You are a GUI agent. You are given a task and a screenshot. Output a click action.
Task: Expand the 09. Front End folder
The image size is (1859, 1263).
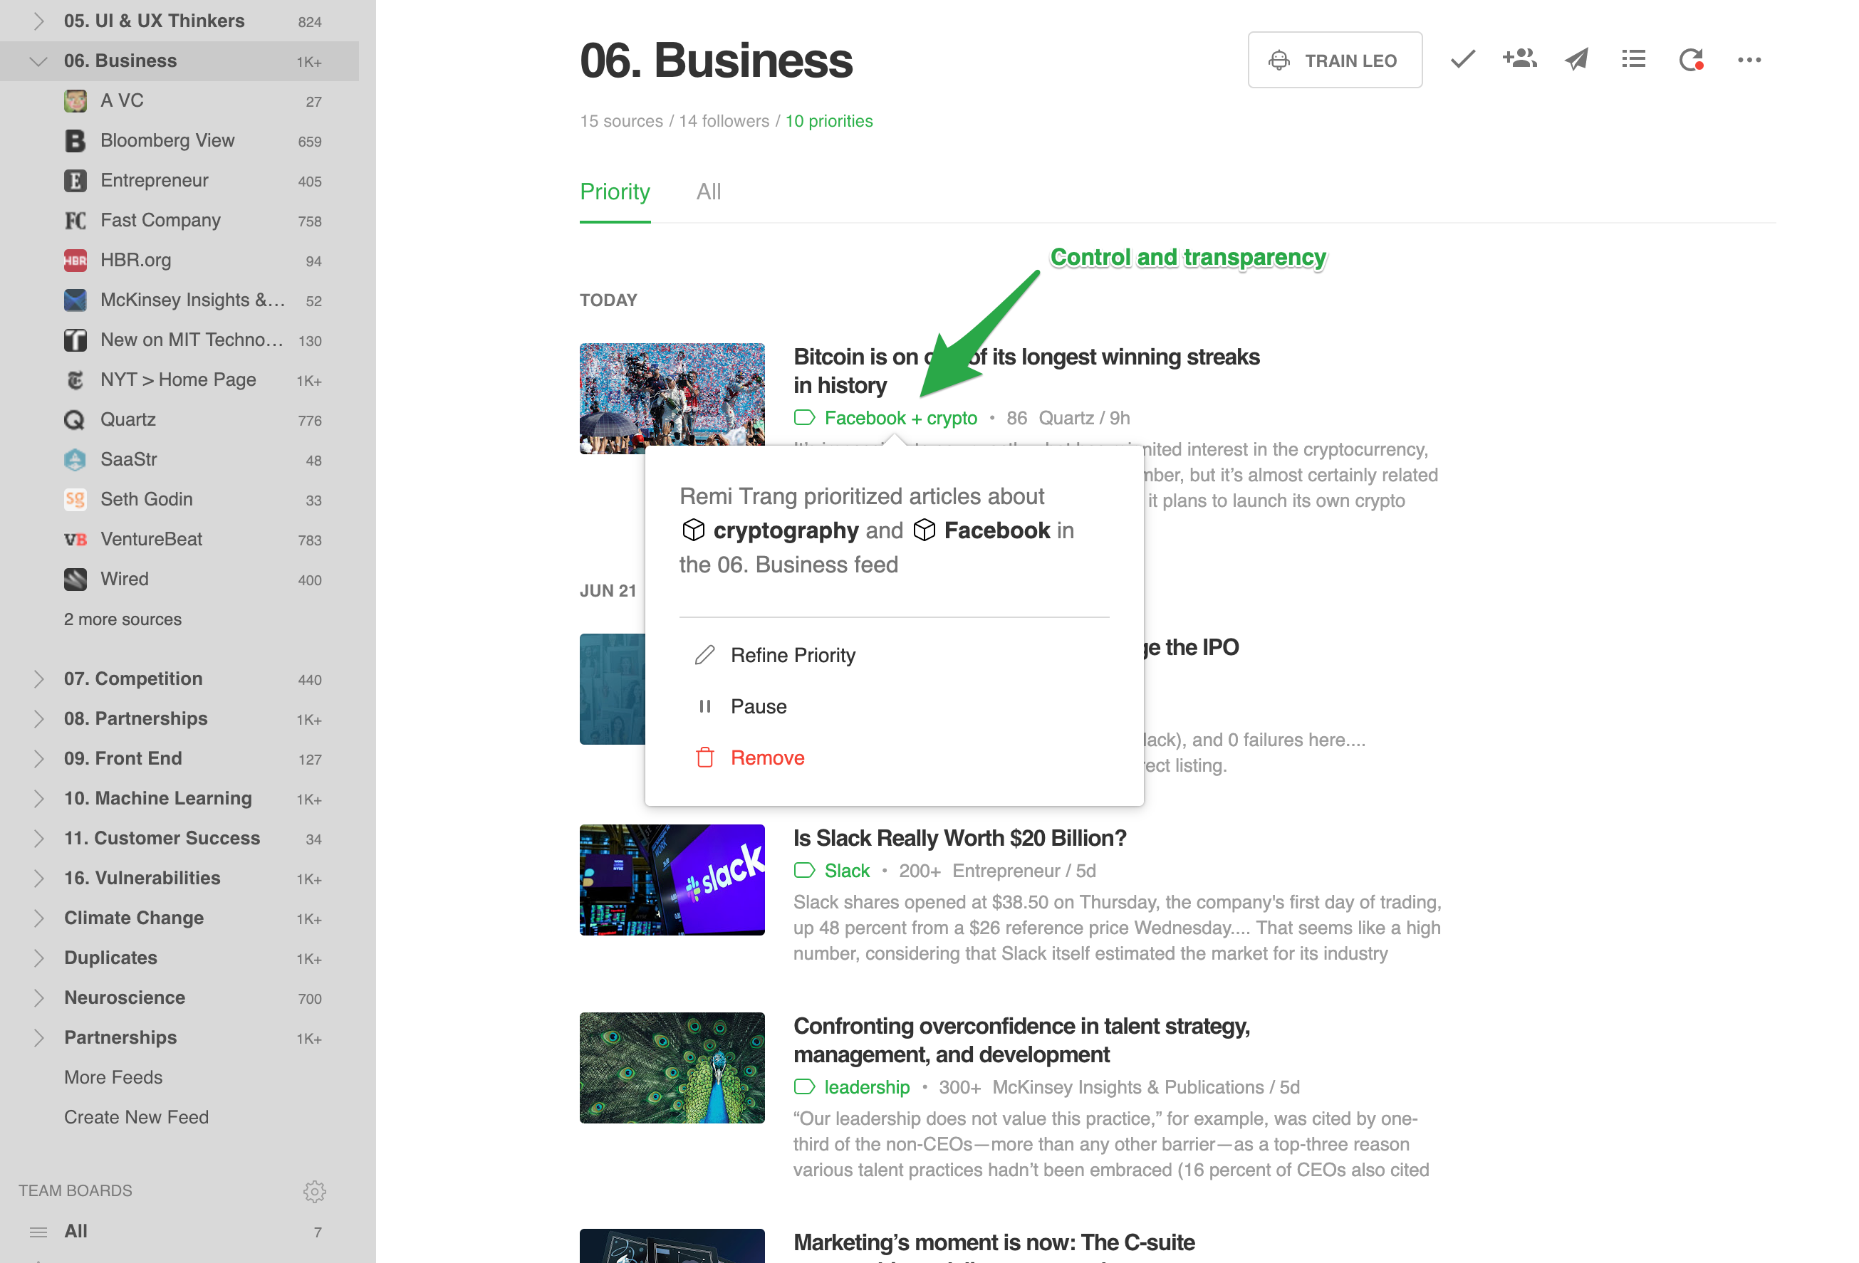(38, 759)
